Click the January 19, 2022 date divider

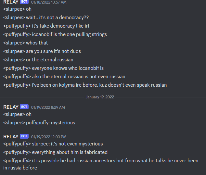click(100, 97)
